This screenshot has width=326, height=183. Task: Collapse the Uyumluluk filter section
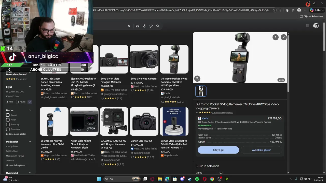click(30, 173)
